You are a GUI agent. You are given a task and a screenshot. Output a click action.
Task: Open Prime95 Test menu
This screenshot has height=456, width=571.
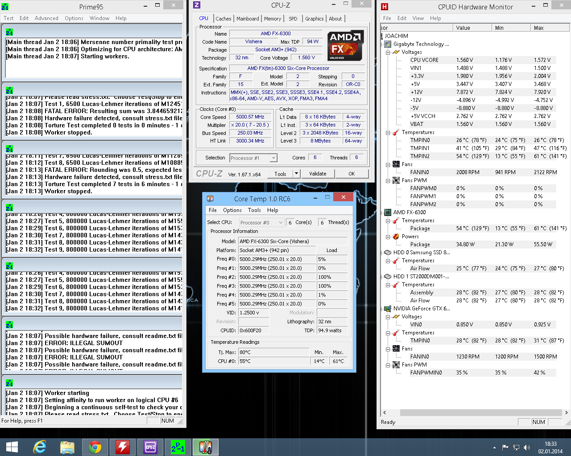[8, 18]
